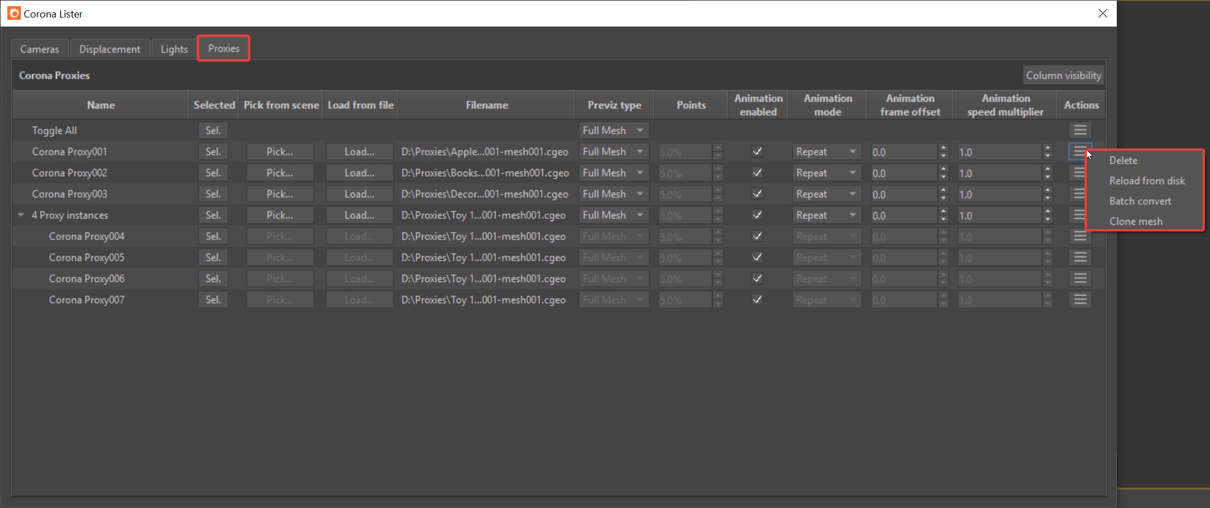This screenshot has width=1210, height=508.
Task: Click Load... button for Corona Proxy003
Action: [x=359, y=194]
